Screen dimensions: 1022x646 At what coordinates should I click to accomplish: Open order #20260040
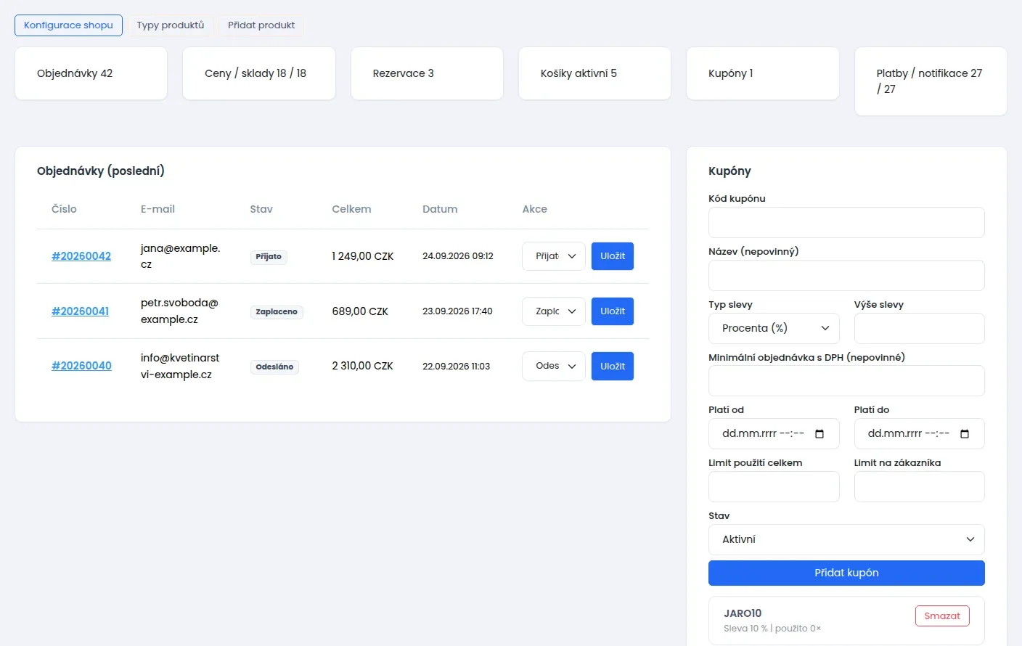pos(81,366)
